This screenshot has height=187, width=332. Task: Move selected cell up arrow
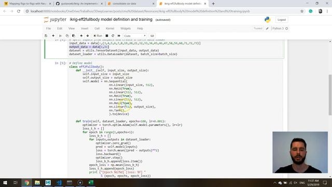click(x=81, y=36)
